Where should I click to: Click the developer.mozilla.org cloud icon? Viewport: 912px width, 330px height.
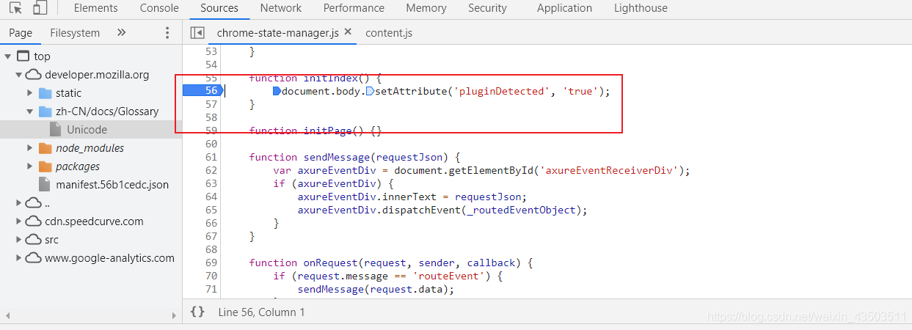point(33,75)
